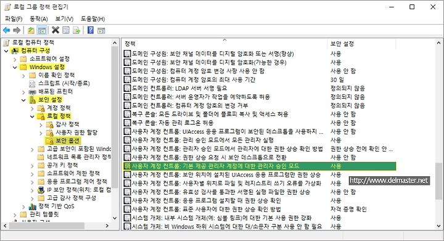The height and width of the screenshot is (241, 444).
Task: Select 응용 프로그램 제어 정책 tree item
Action: point(77,182)
